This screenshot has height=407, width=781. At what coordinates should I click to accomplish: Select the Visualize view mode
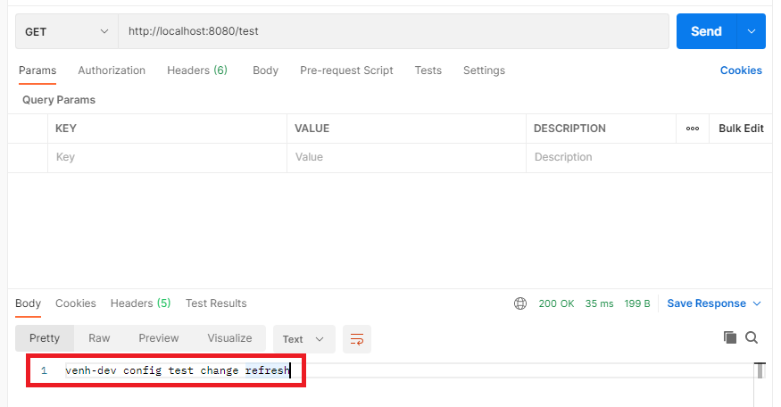tap(229, 338)
